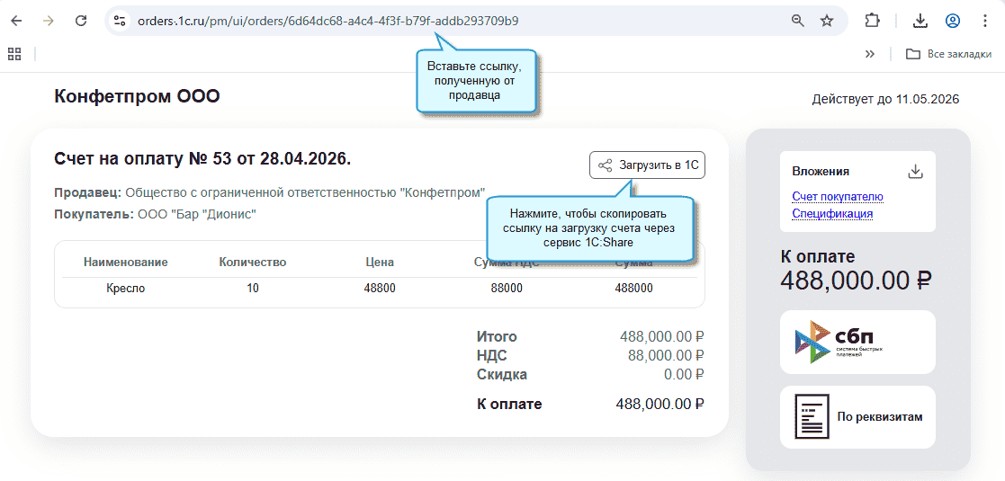Click Загрузить в 1С button
This screenshot has width=1005, height=481.
coord(647,165)
